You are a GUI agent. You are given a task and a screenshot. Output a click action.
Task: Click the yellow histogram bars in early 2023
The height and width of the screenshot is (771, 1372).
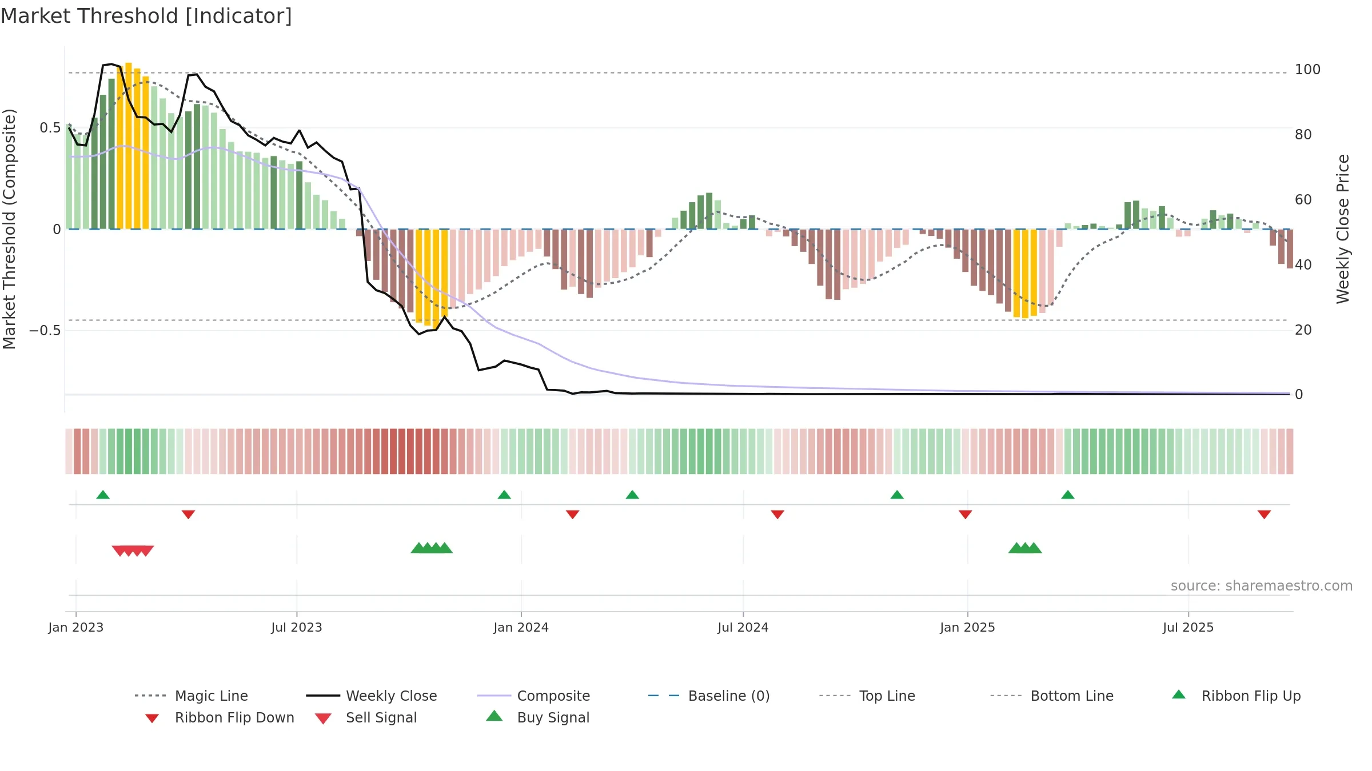tap(133, 146)
